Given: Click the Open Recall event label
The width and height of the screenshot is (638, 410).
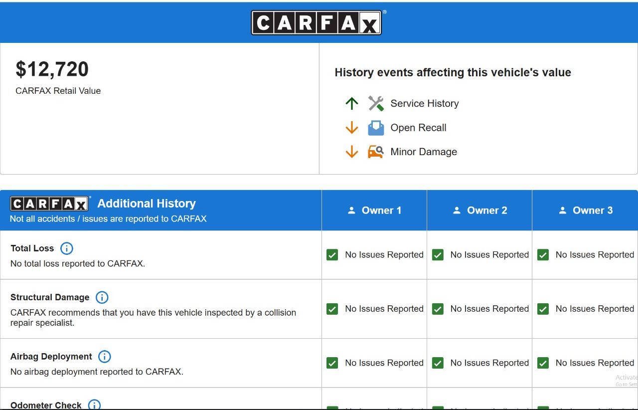Looking at the screenshot, I should tap(418, 128).
